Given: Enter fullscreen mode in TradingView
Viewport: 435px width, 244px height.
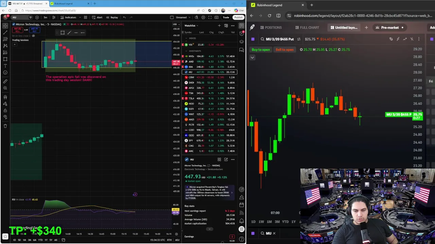Looking at the screenshot, I should coord(210,17).
